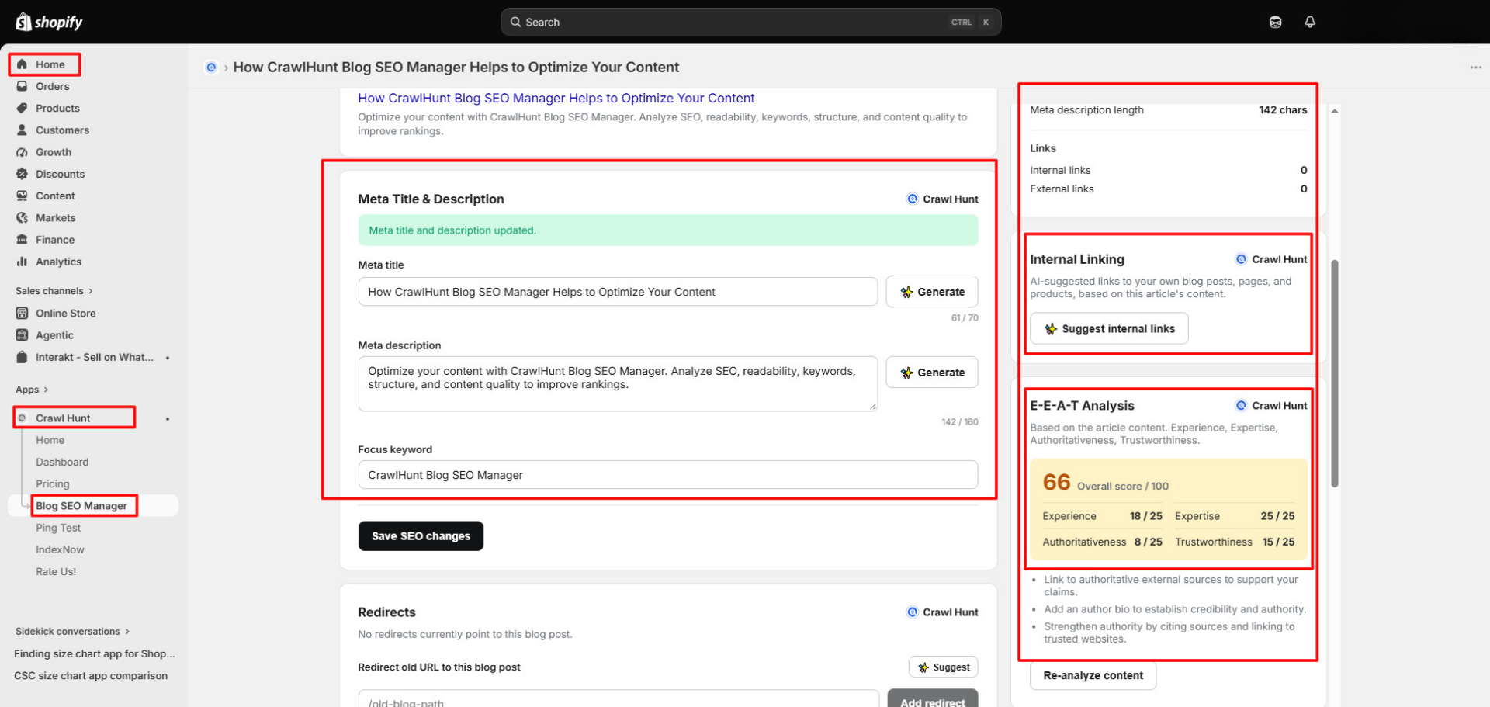Click the Interakt shopping bag icon
This screenshot has width=1490, height=707.
pyautogui.click(x=22, y=357)
